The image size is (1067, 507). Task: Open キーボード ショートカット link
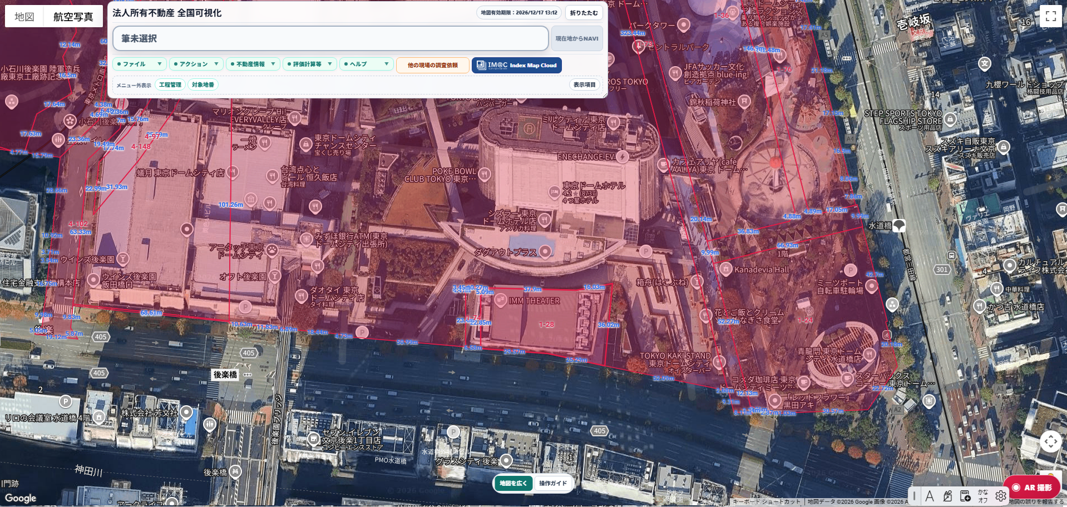point(766,501)
